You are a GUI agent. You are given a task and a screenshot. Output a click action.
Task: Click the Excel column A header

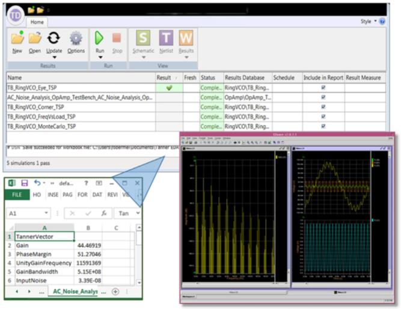click(x=44, y=228)
